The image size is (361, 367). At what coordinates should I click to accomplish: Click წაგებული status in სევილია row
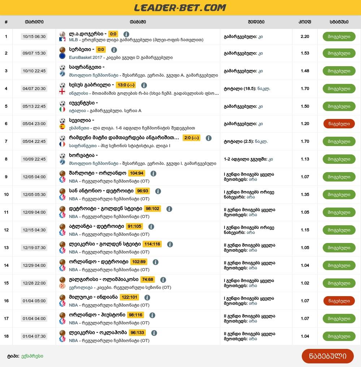(x=339, y=124)
